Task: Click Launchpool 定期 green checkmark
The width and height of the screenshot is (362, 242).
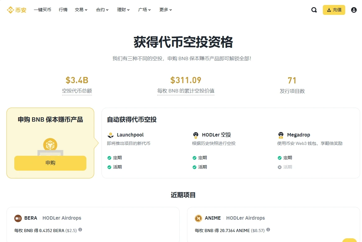Action: point(109,158)
